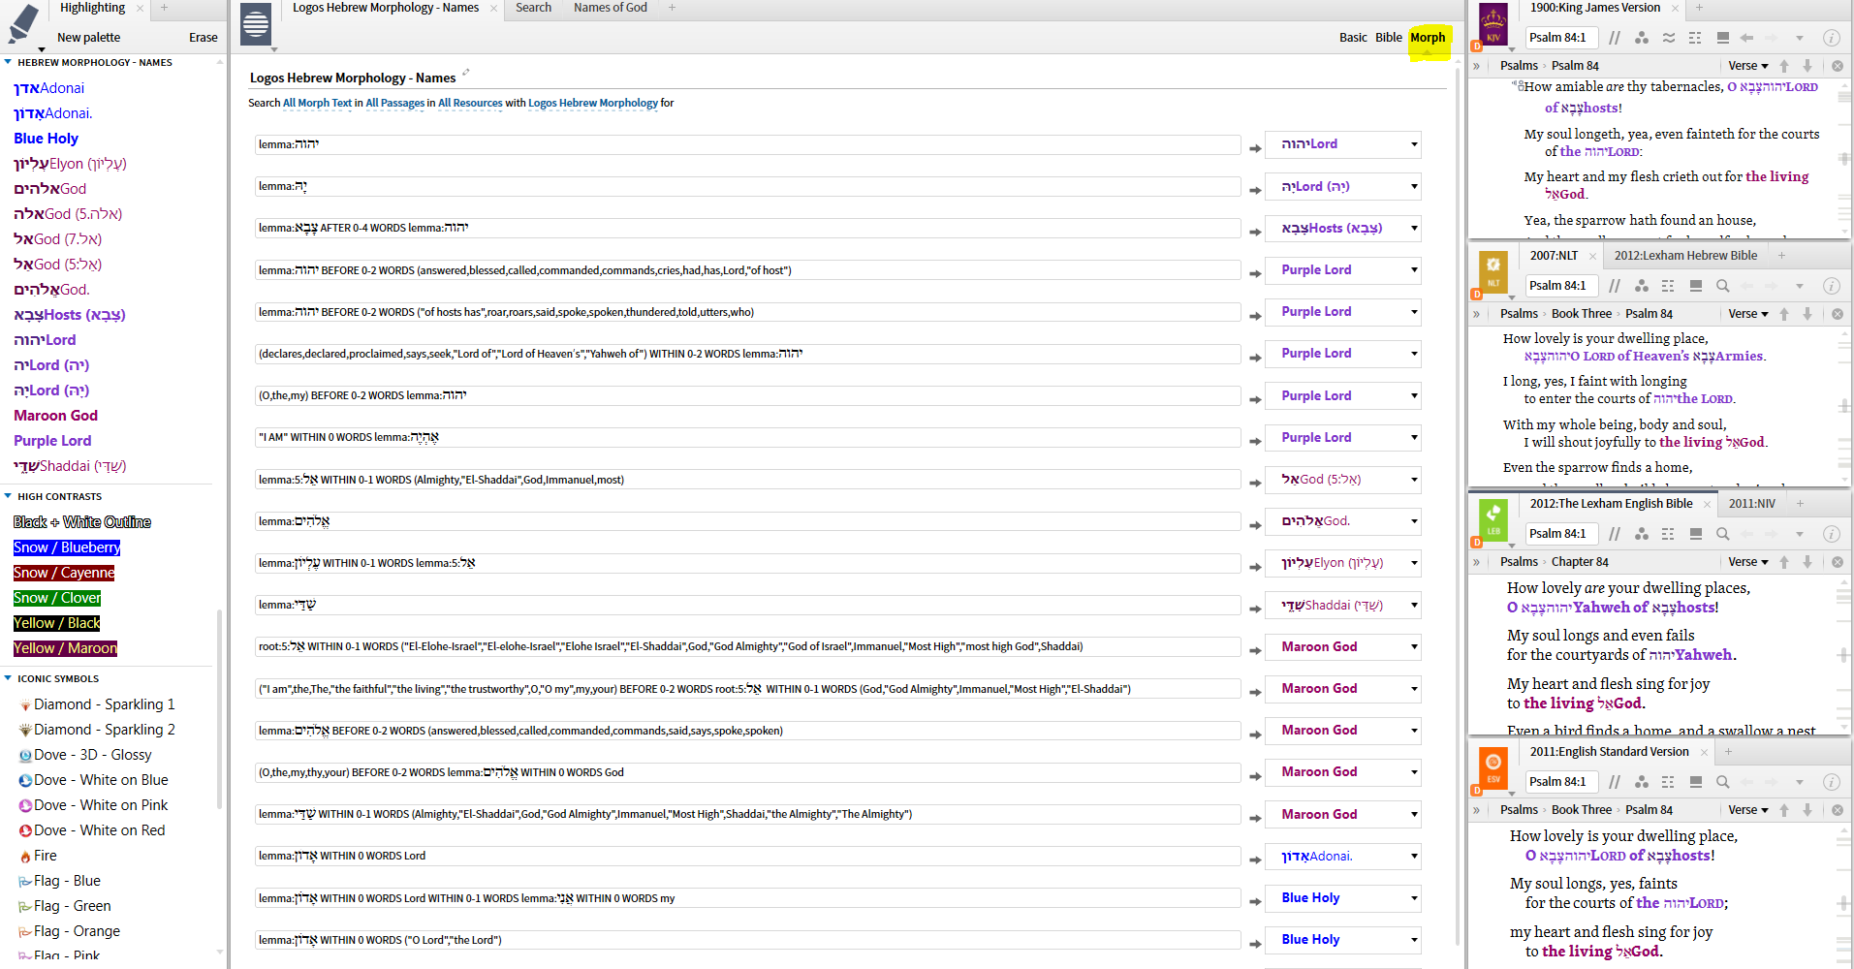The height and width of the screenshot is (969, 1854).
Task: Open history dropdown arrow in NLT panel
Action: [x=1800, y=287]
